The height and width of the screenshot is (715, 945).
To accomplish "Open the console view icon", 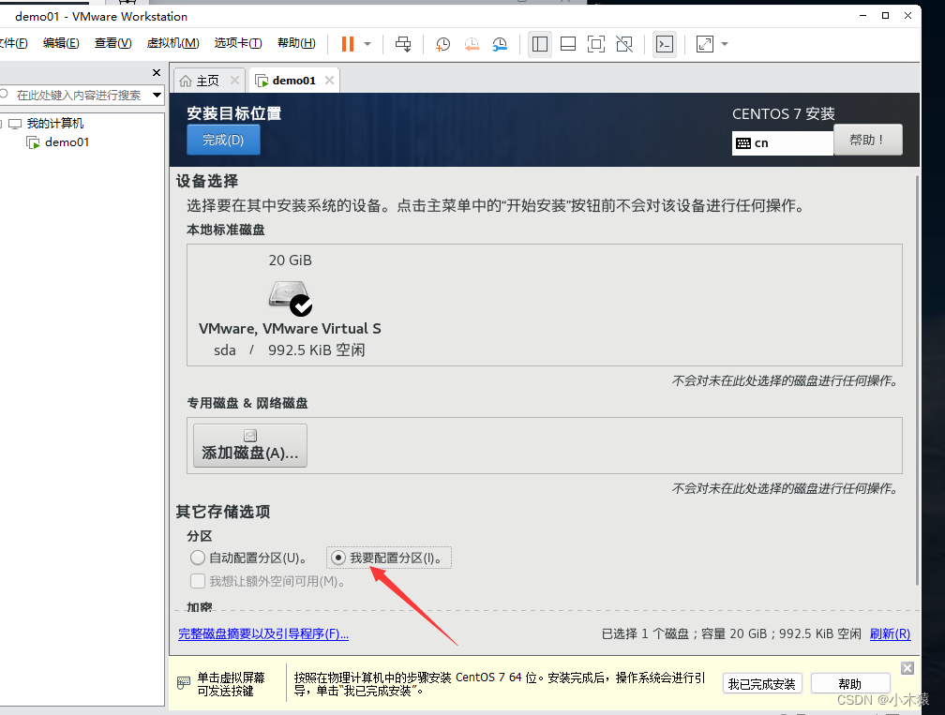I will pos(665,44).
